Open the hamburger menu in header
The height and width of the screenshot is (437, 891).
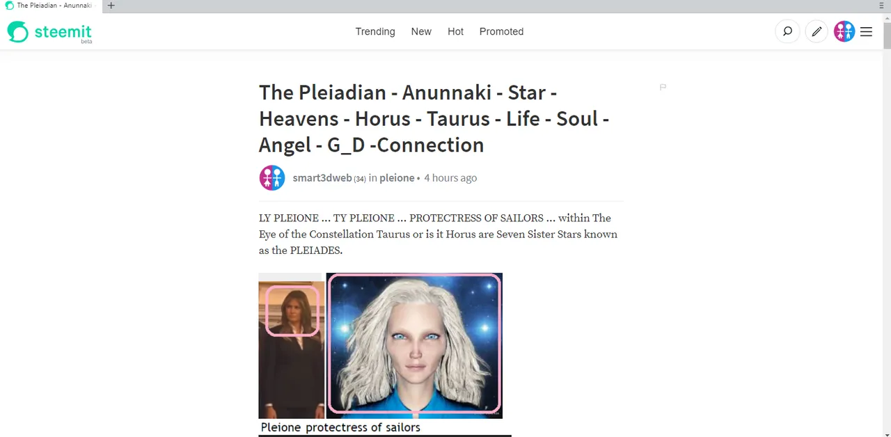pyautogui.click(x=866, y=31)
